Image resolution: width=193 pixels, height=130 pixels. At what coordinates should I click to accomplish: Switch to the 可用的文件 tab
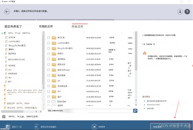[46, 26]
